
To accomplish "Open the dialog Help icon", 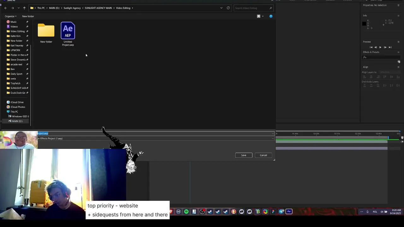I will [271, 16].
